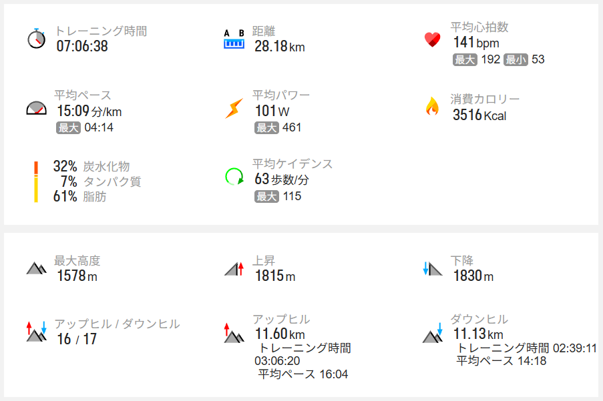Image resolution: width=603 pixels, height=401 pixels.
Task: Click the ascent mountain icon above 1815 m
Action: pos(234,269)
